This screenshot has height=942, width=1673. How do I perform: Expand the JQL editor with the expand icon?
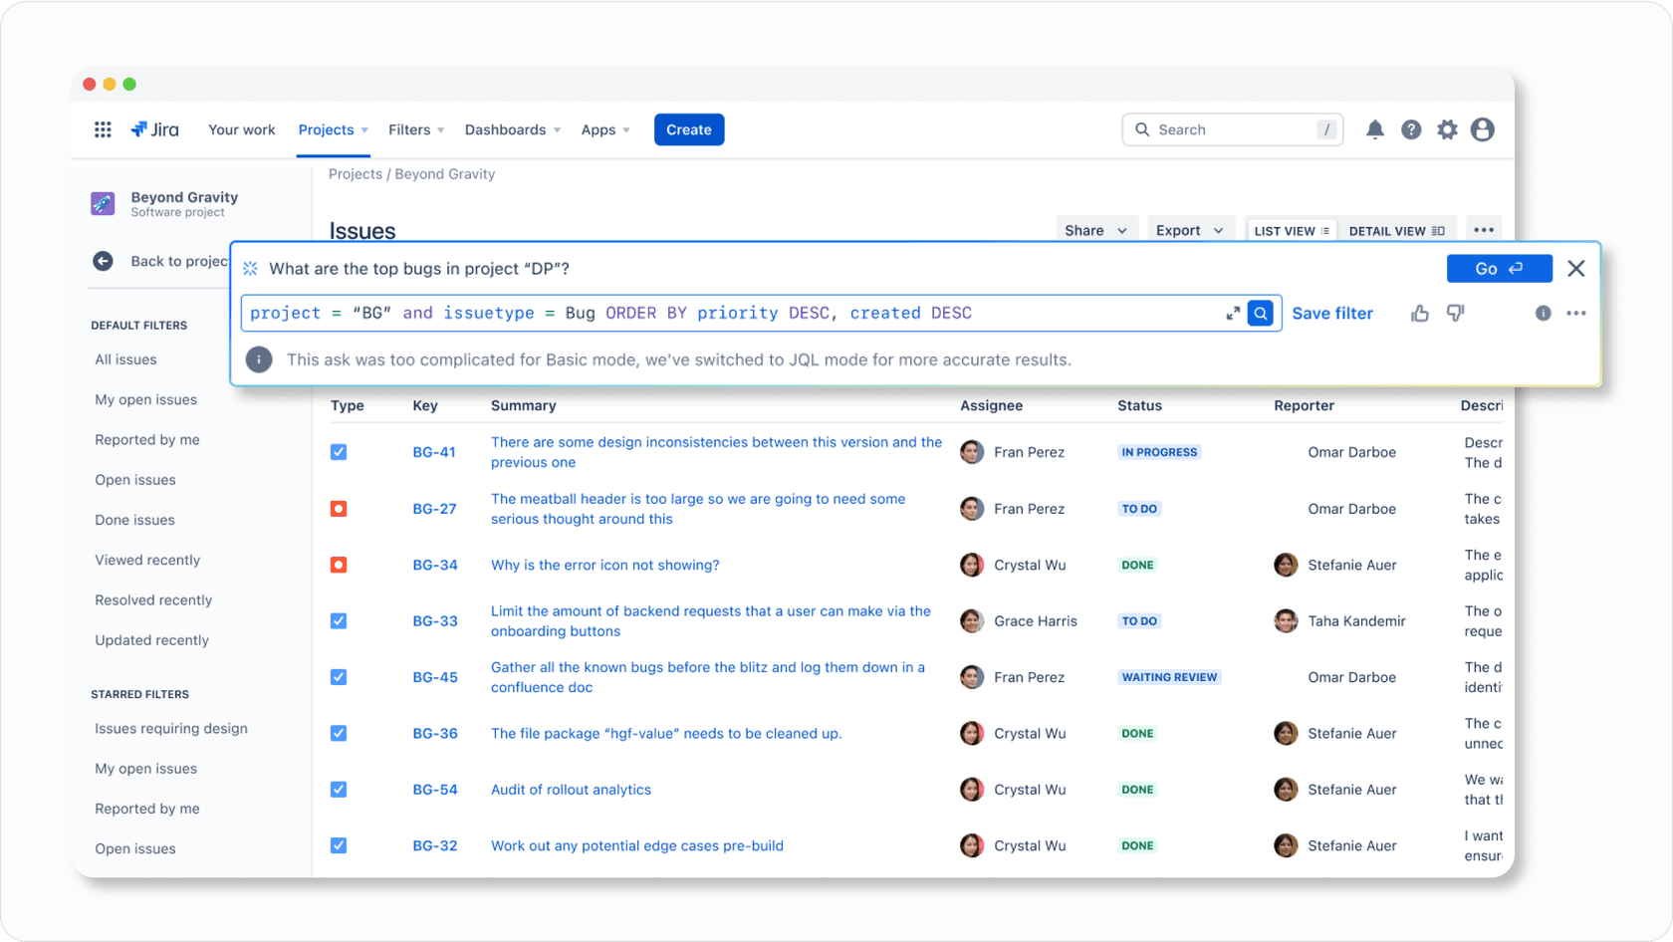1232,313
